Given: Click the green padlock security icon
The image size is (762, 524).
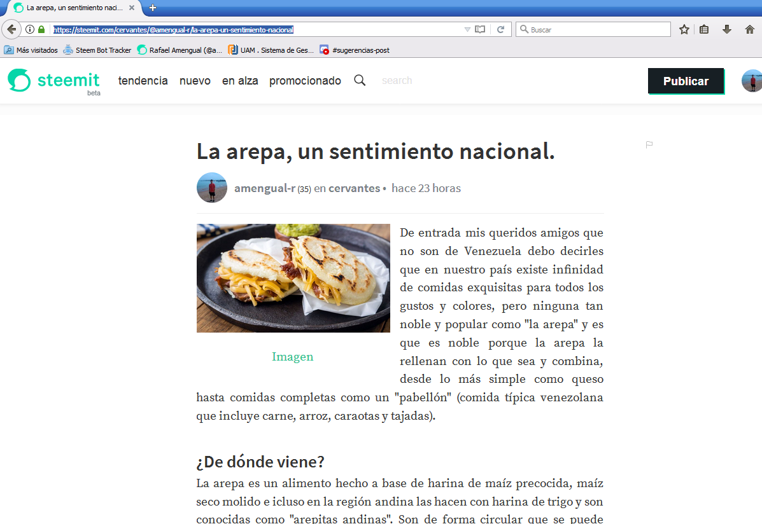Looking at the screenshot, I should (x=41, y=30).
